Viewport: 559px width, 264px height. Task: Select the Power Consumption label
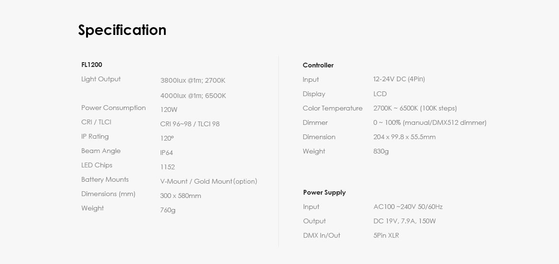click(113, 108)
